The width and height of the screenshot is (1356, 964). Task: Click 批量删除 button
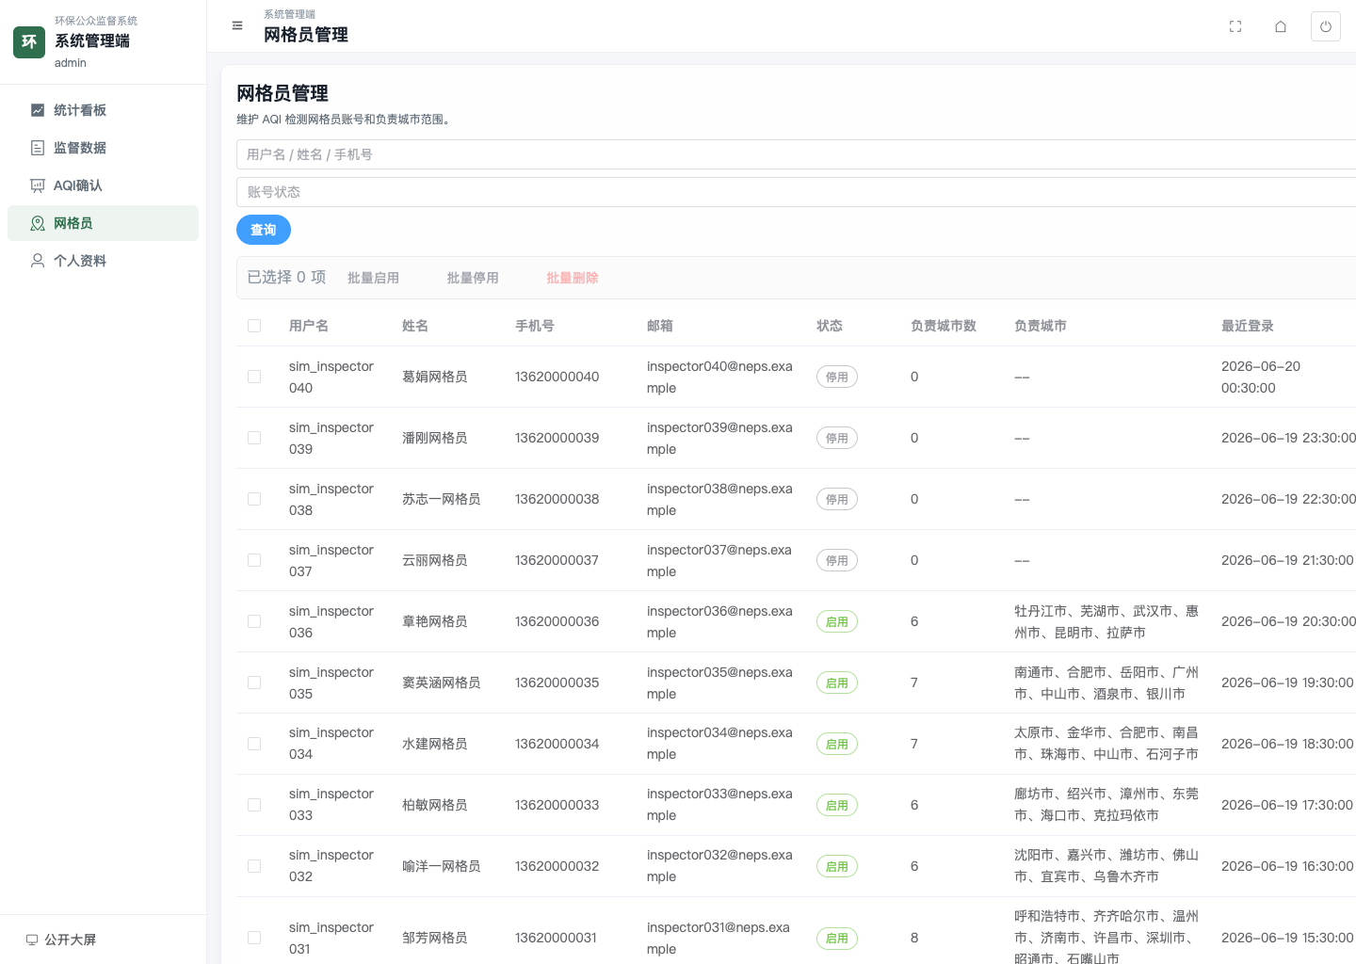click(573, 278)
